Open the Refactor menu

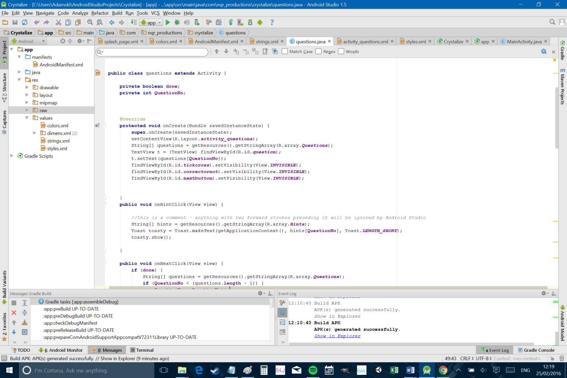(100, 13)
